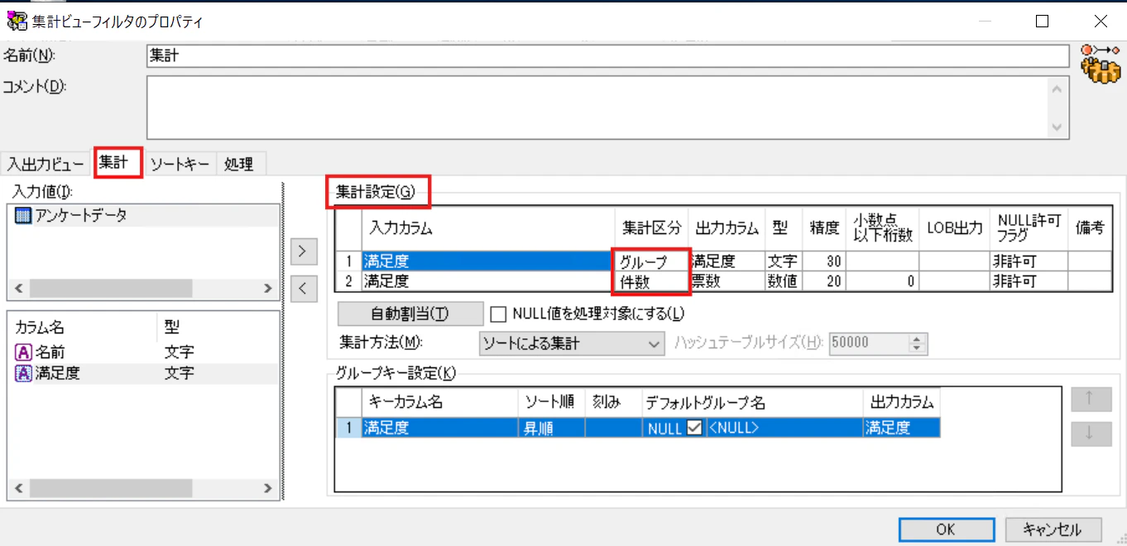1127x546 pixels.
Task: Click the 数値 type cell in row 2
Action: pyautogui.click(x=782, y=280)
